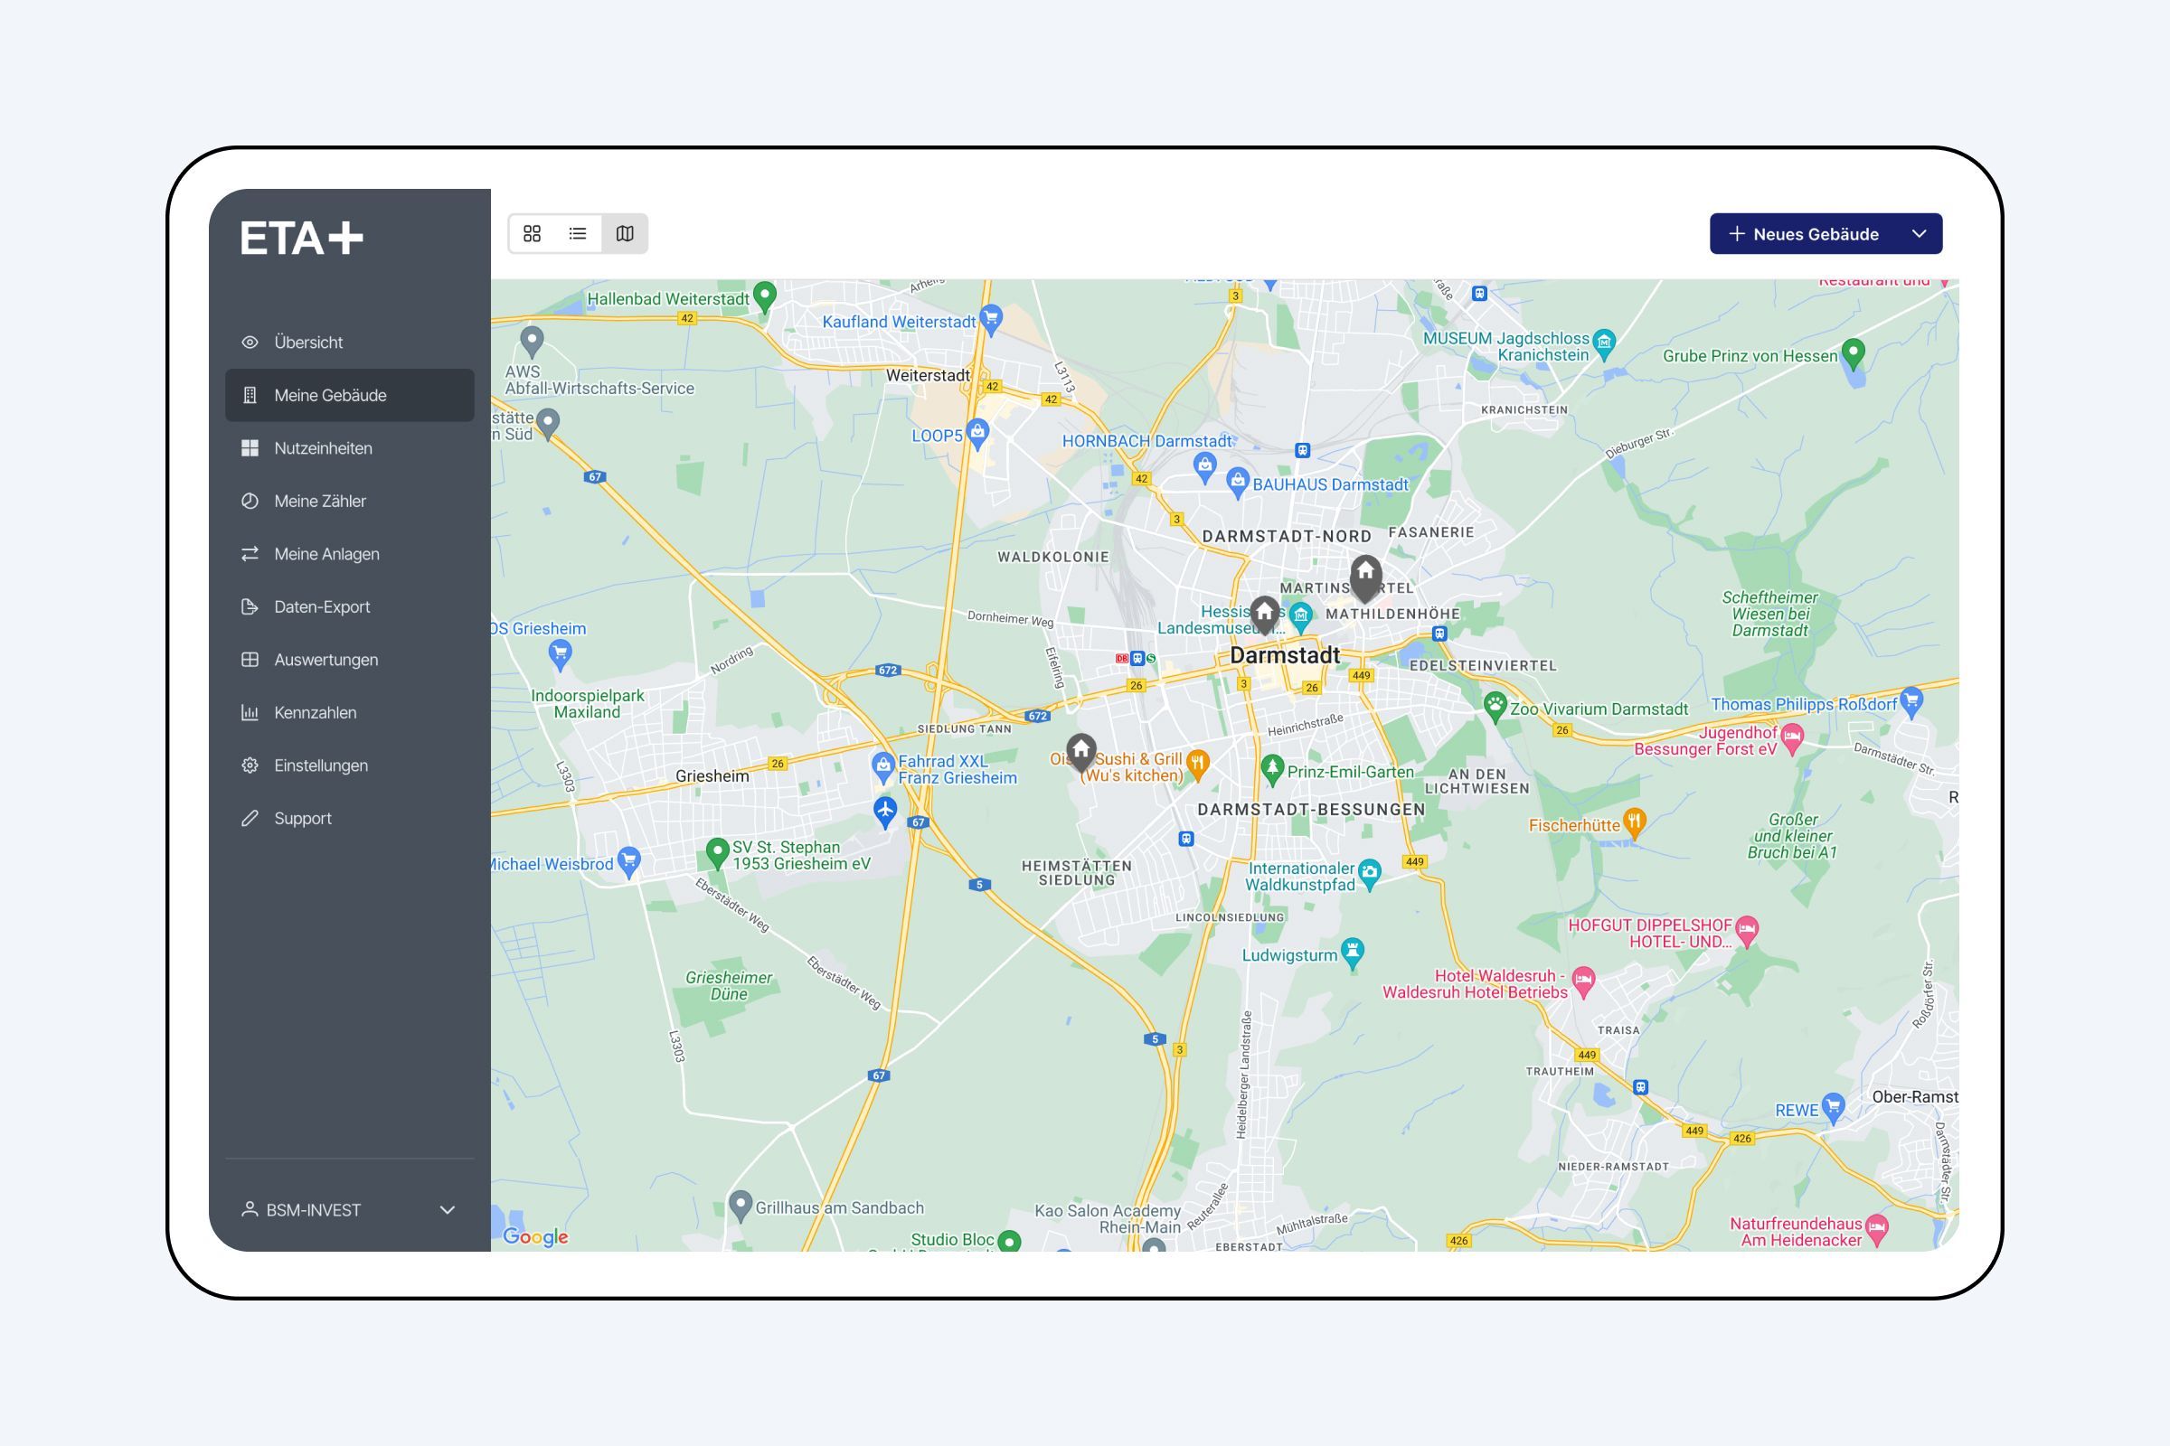This screenshot has height=1446, width=2170.
Task: Click the Zoo Vivarium Darmstadt pin
Action: 1495,709
